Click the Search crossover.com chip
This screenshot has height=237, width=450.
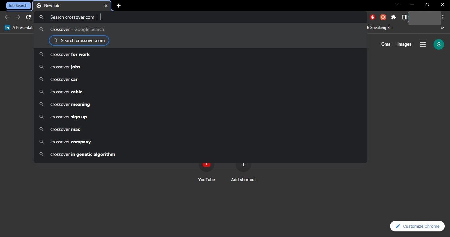click(x=79, y=40)
